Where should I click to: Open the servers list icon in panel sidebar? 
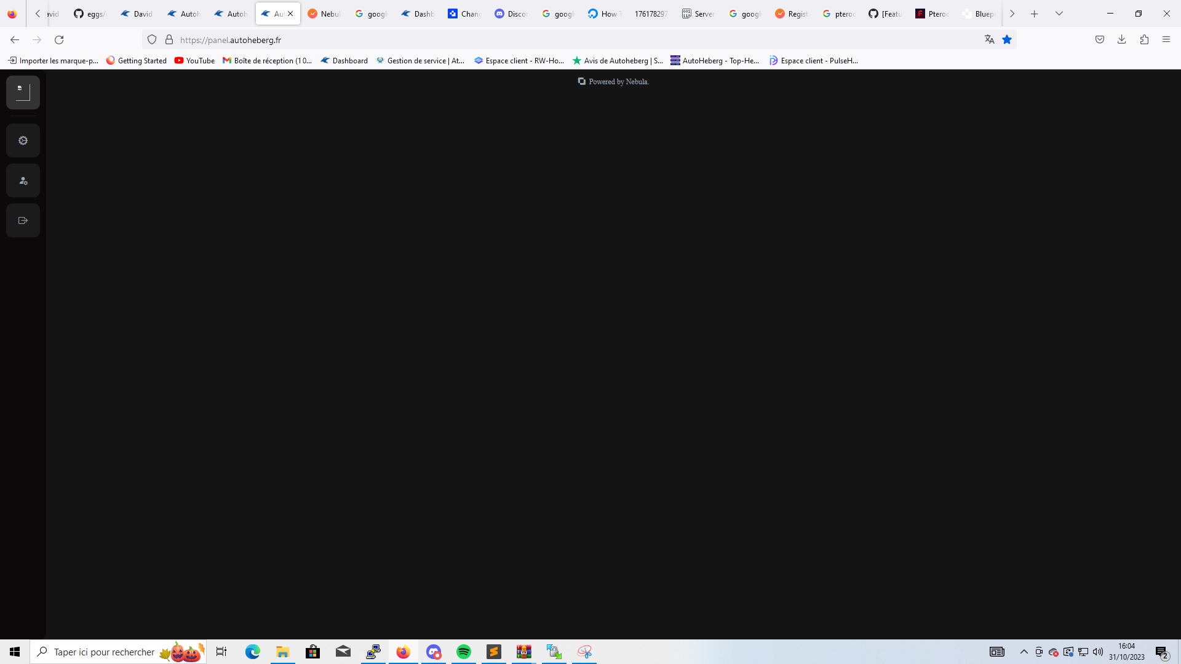coord(23,92)
